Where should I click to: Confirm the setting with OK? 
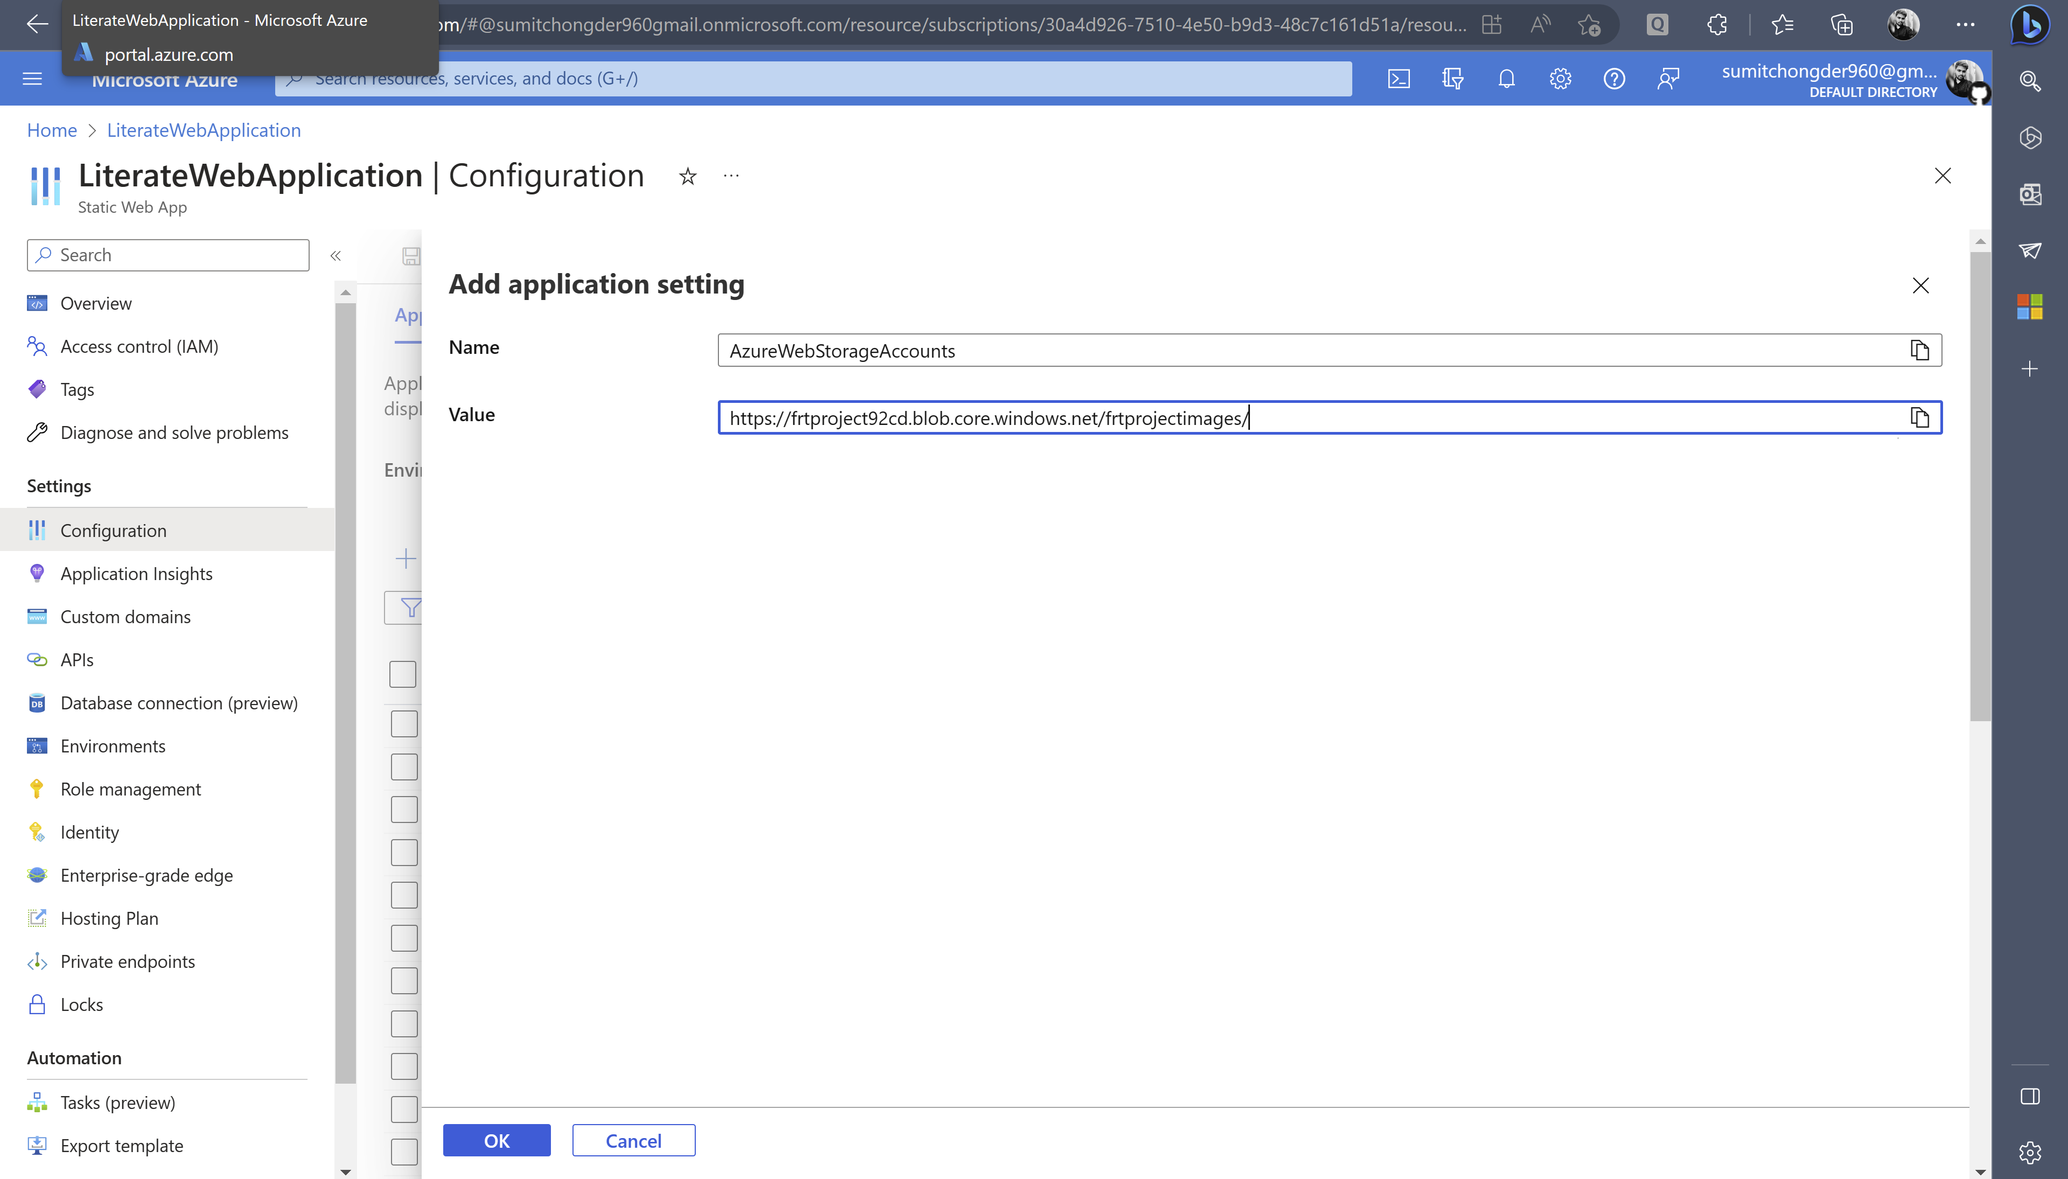click(496, 1139)
